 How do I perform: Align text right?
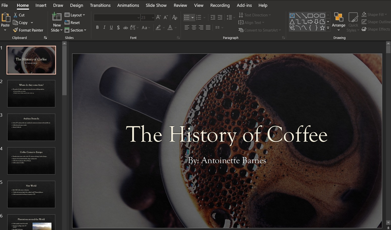201,28
